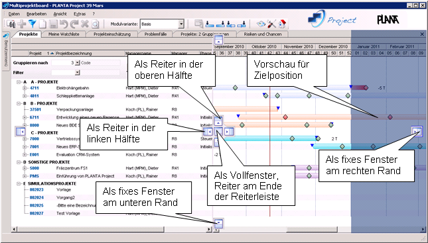Collapse the E SIMULATIONSPROJEKTE group
This screenshot has width=428, height=243.
(x=19, y=183)
